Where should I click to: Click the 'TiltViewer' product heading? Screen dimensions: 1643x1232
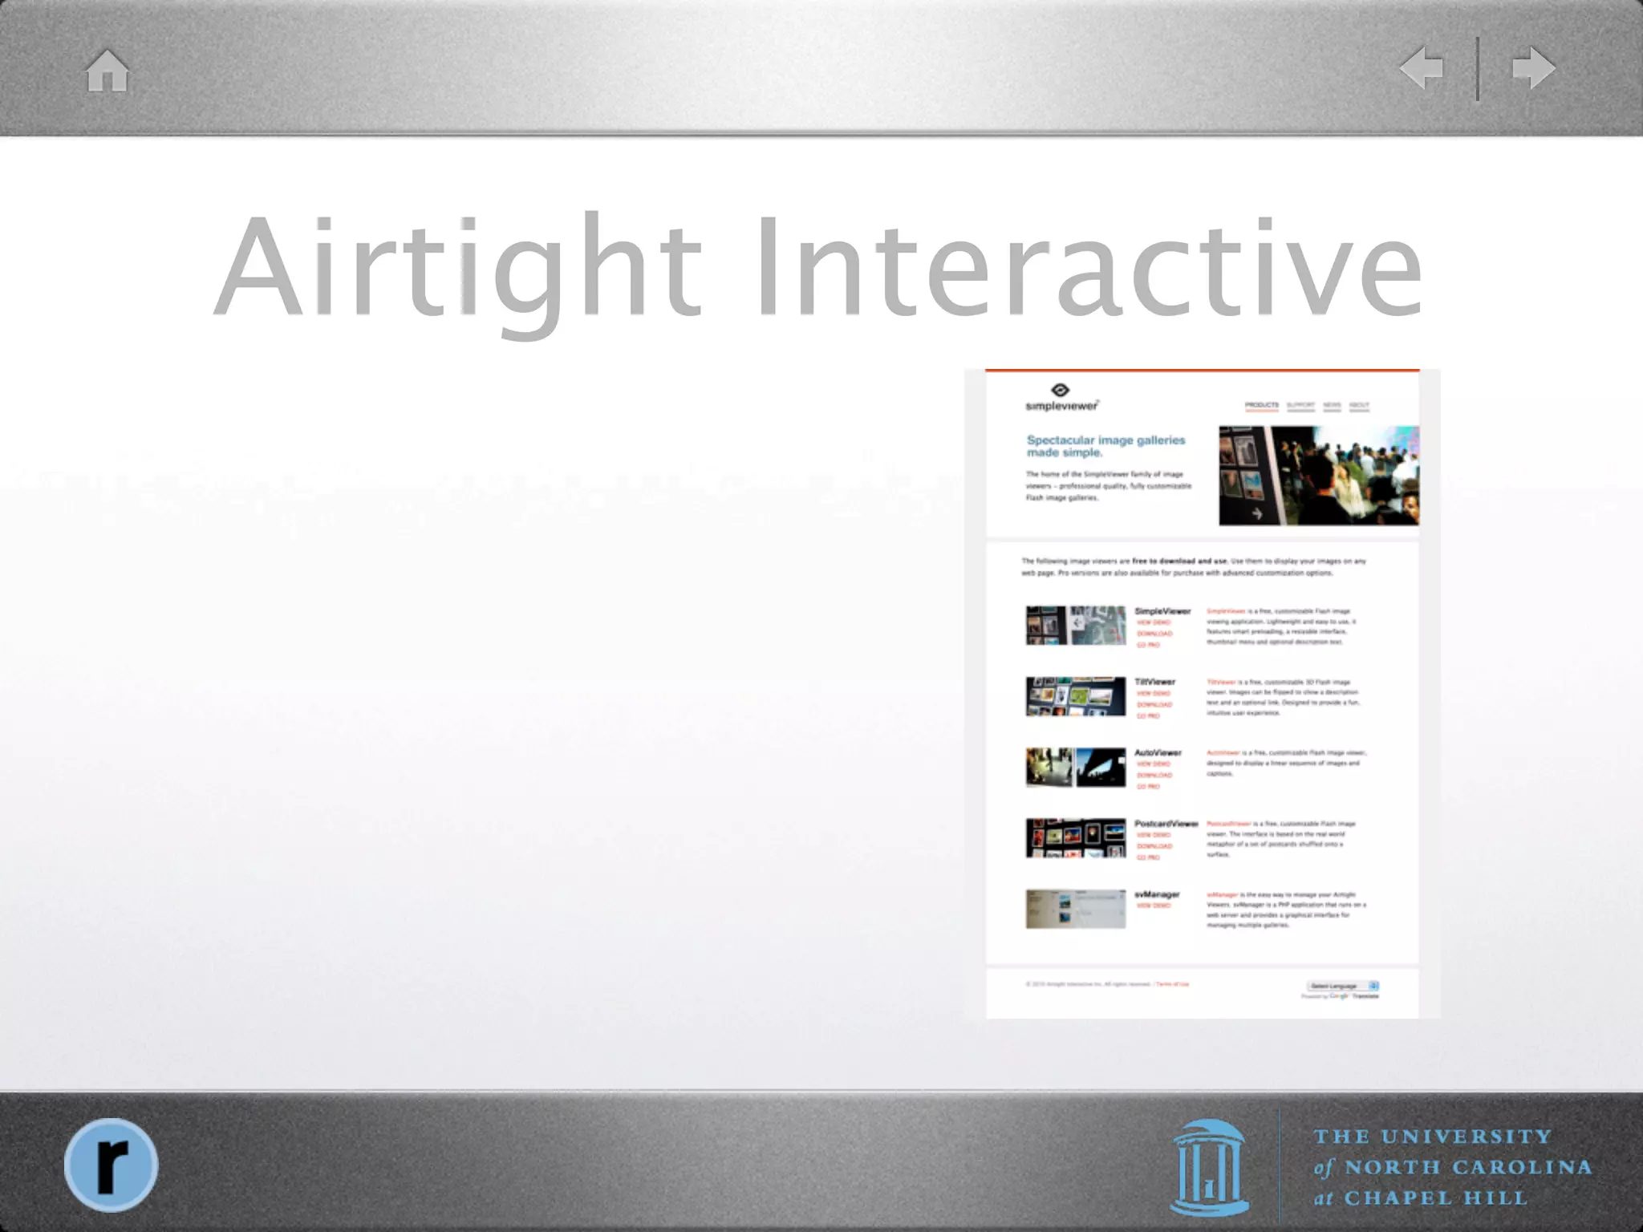(x=1154, y=682)
